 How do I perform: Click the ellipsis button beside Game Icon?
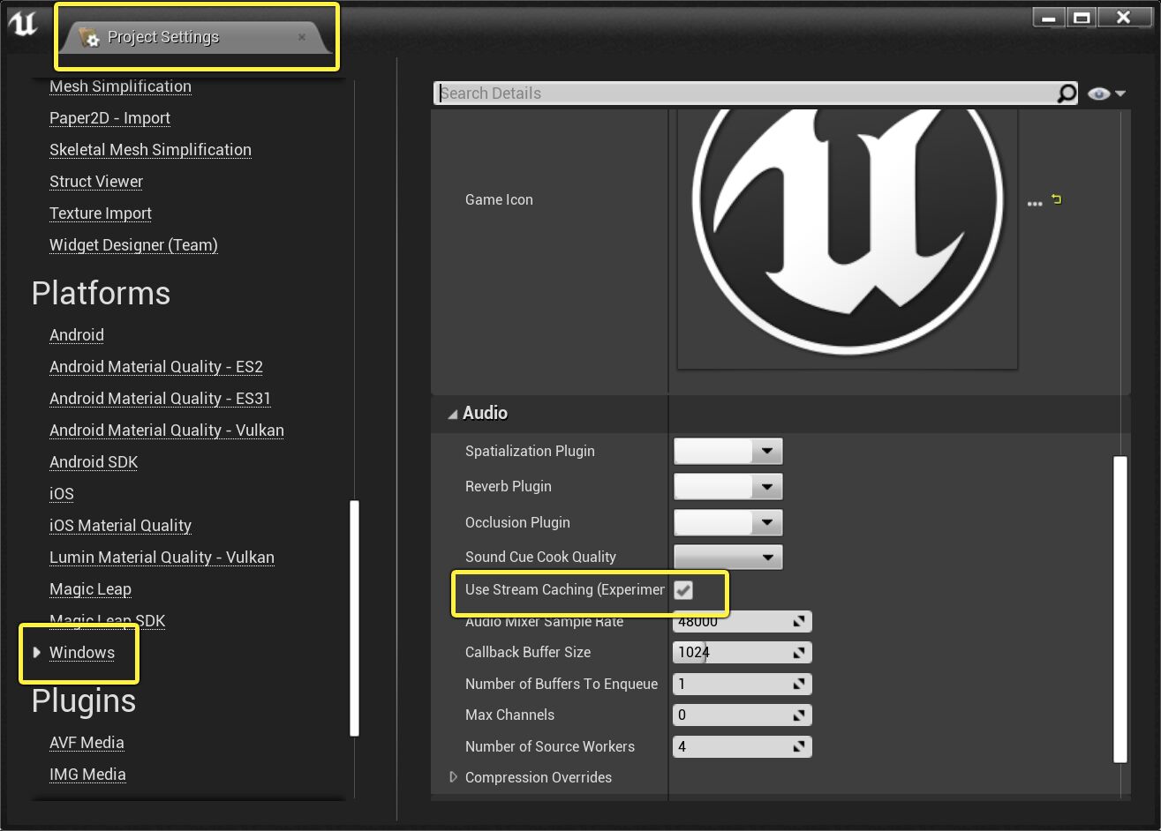1035,203
